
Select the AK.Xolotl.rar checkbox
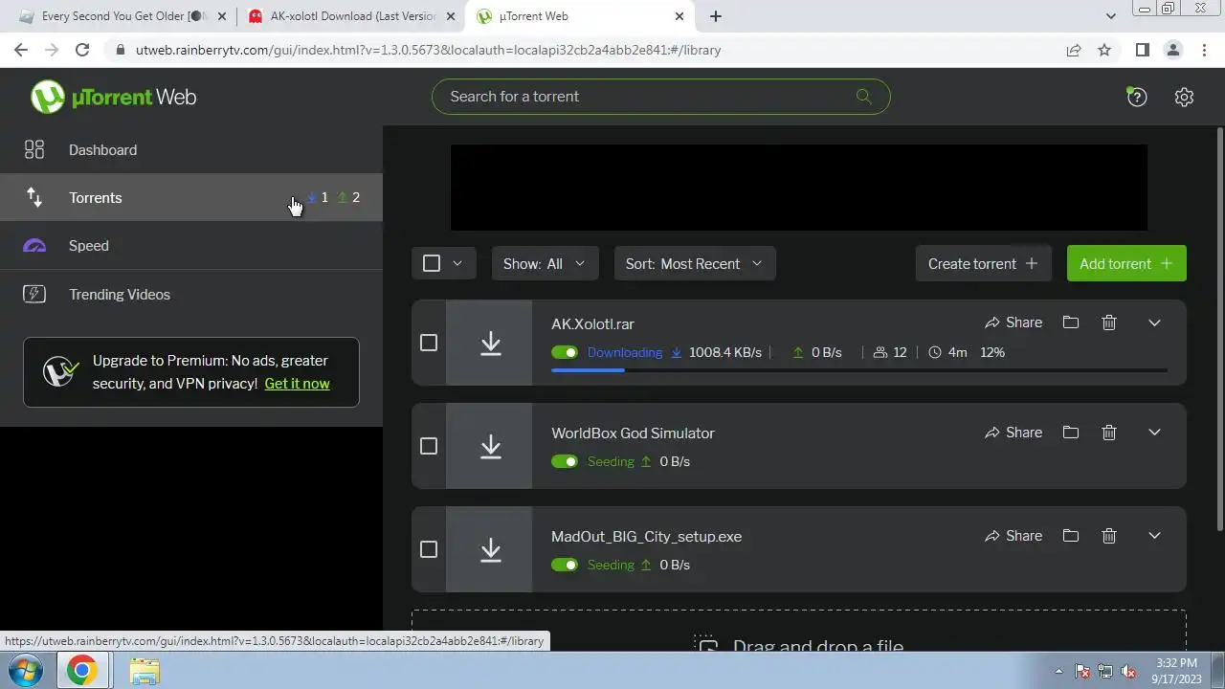(x=429, y=343)
